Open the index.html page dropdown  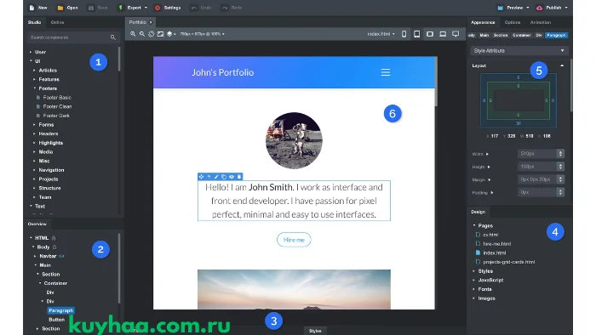pyautogui.click(x=381, y=34)
